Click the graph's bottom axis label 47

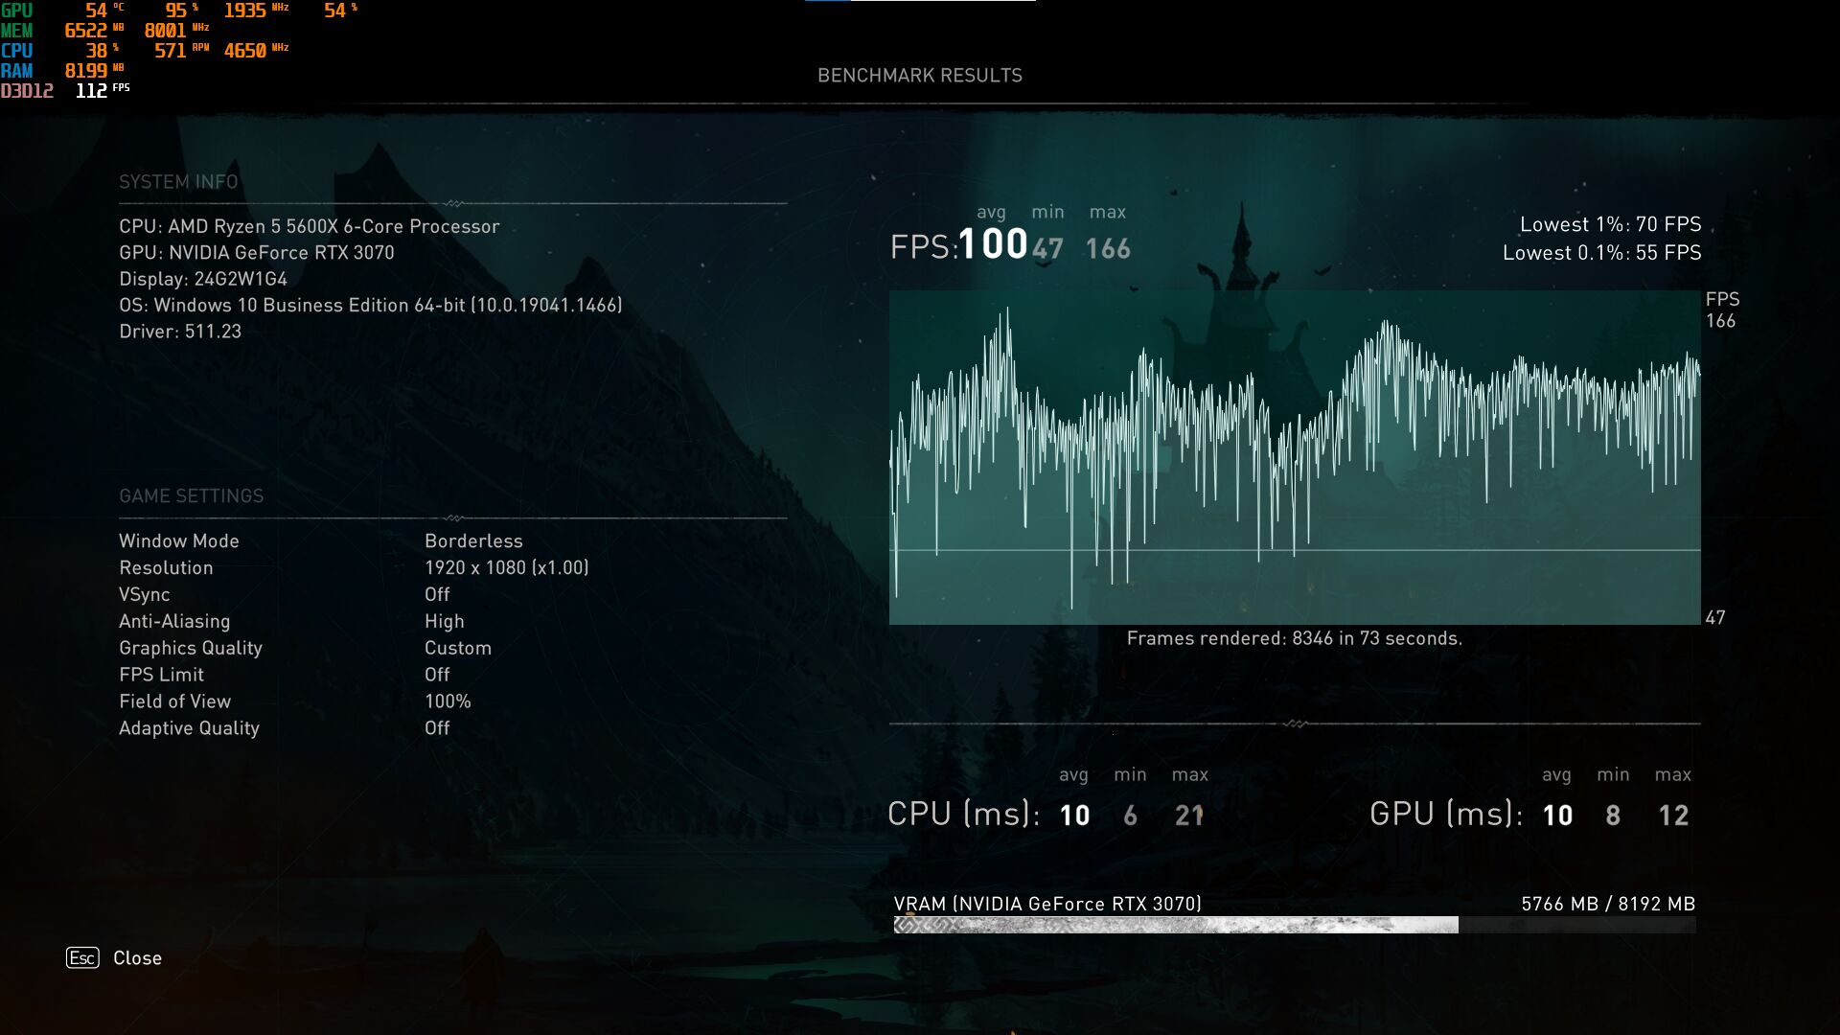click(x=1715, y=618)
